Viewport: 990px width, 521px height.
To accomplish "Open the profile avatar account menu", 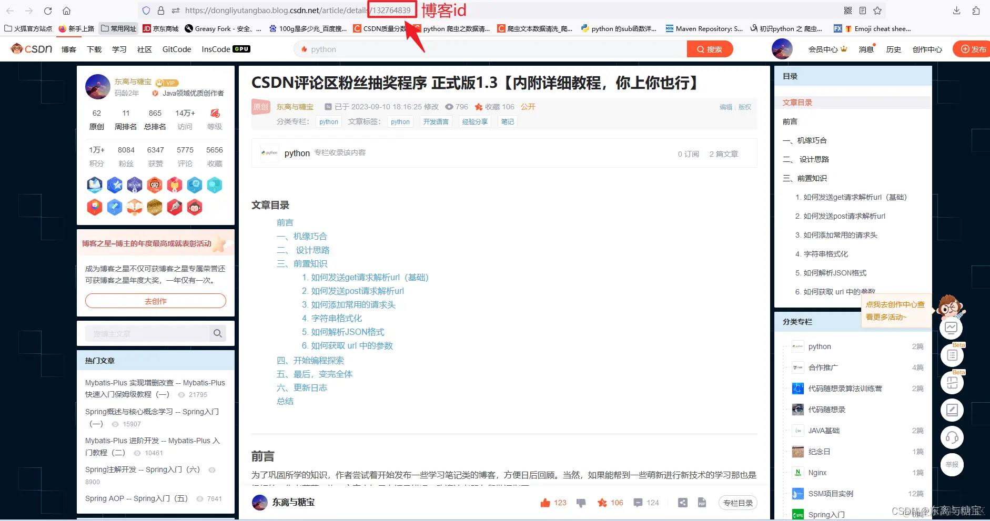I will 782,49.
